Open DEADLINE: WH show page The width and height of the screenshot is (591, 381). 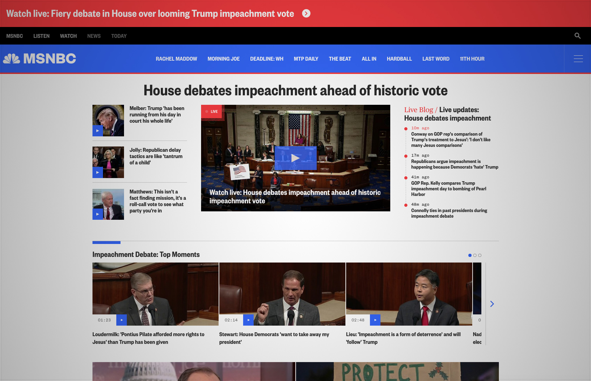267,59
